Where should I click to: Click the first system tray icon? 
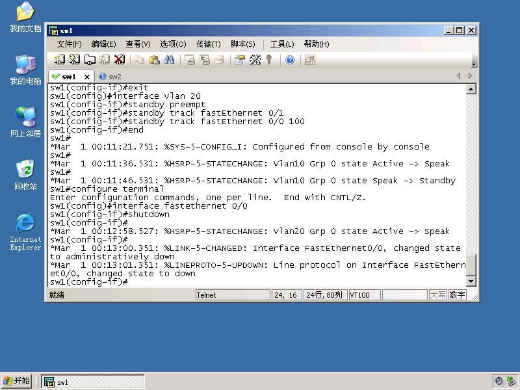point(499,381)
